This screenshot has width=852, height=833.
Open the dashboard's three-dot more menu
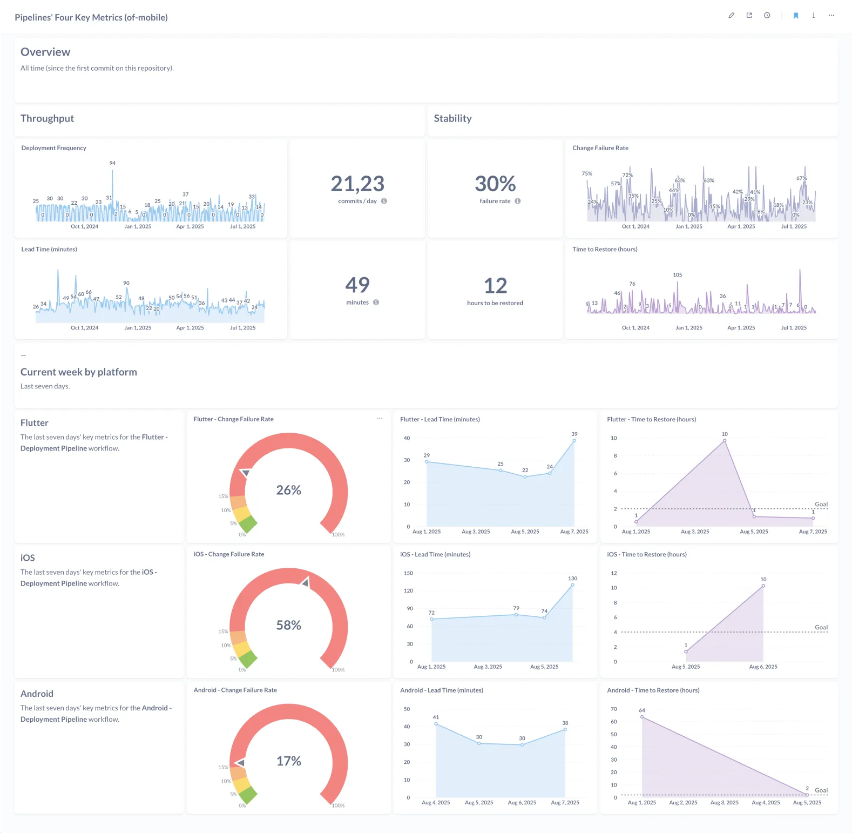pyautogui.click(x=831, y=16)
